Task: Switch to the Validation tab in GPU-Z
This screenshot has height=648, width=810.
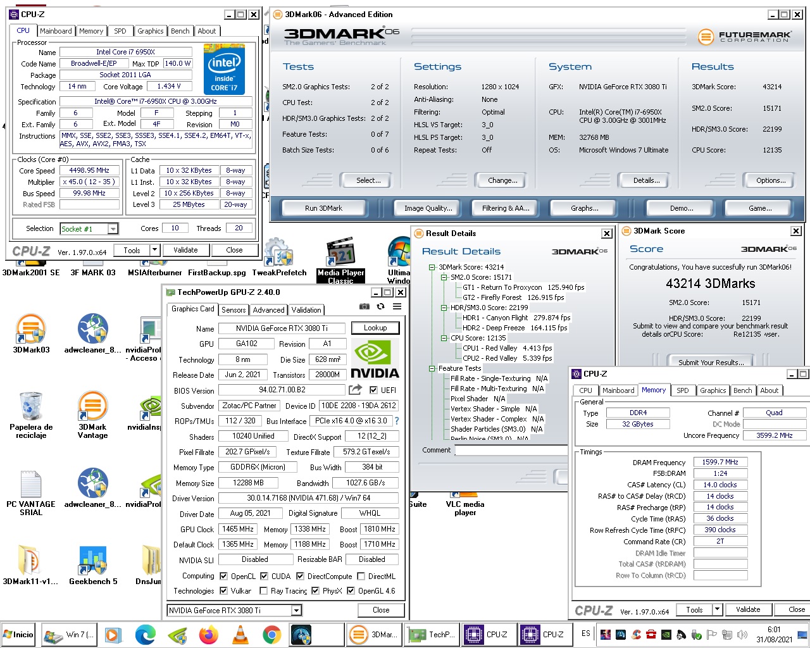Action: click(x=306, y=310)
